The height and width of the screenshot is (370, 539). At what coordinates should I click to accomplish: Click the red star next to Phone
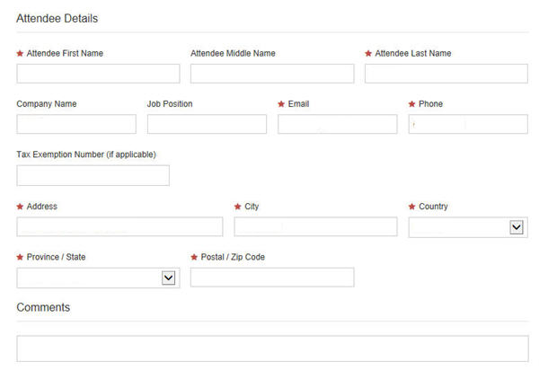pyautogui.click(x=412, y=104)
